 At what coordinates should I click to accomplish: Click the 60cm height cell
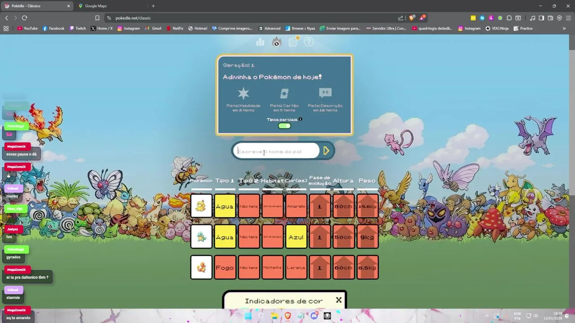pos(344,267)
